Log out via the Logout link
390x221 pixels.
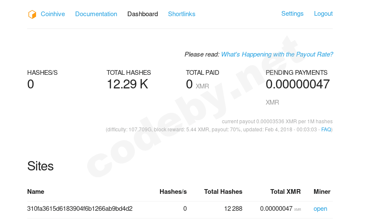pyautogui.click(x=323, y=14)
